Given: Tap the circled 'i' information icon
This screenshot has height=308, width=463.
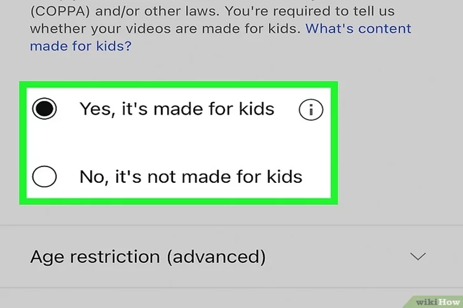Looking at the screenshot, I should click(311, 110).
